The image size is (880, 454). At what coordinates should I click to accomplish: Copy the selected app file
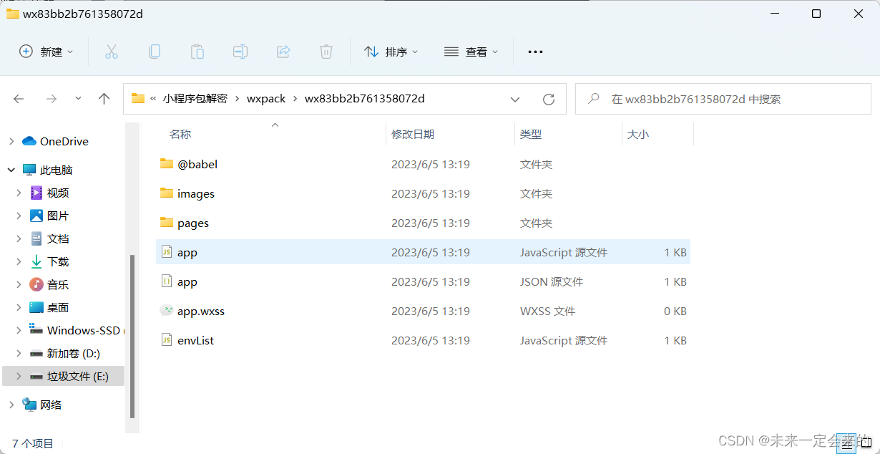[x=155, y=51]
